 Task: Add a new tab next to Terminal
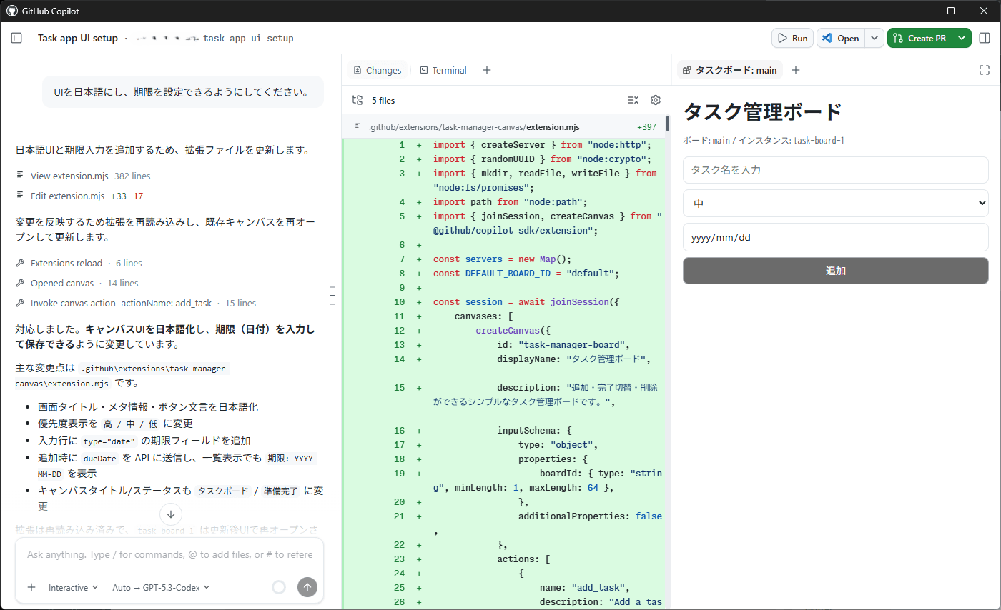point(487,70)
